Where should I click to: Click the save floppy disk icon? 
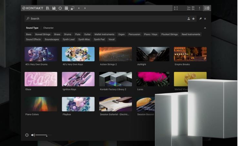[54, 8]
